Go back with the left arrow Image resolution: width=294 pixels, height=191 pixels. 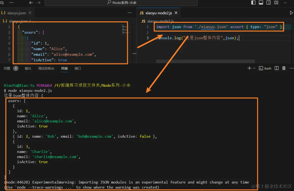[x=31, y=3]
